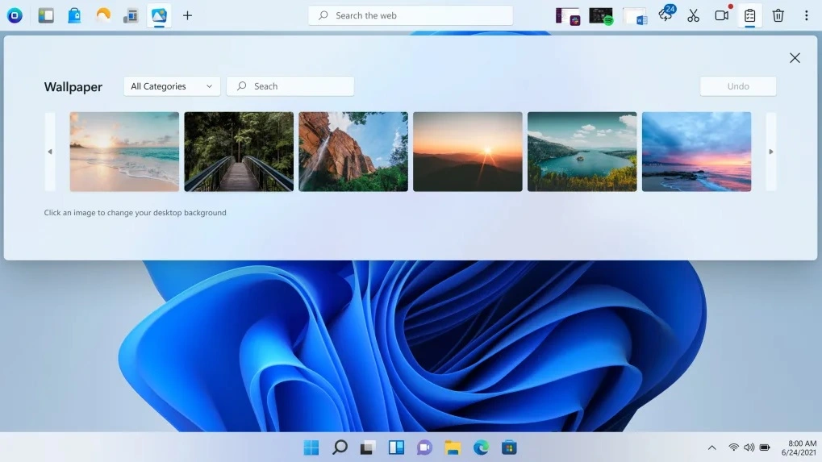Open the three-dot more options menu
This screenshot has width=822, height=462.
807,15
